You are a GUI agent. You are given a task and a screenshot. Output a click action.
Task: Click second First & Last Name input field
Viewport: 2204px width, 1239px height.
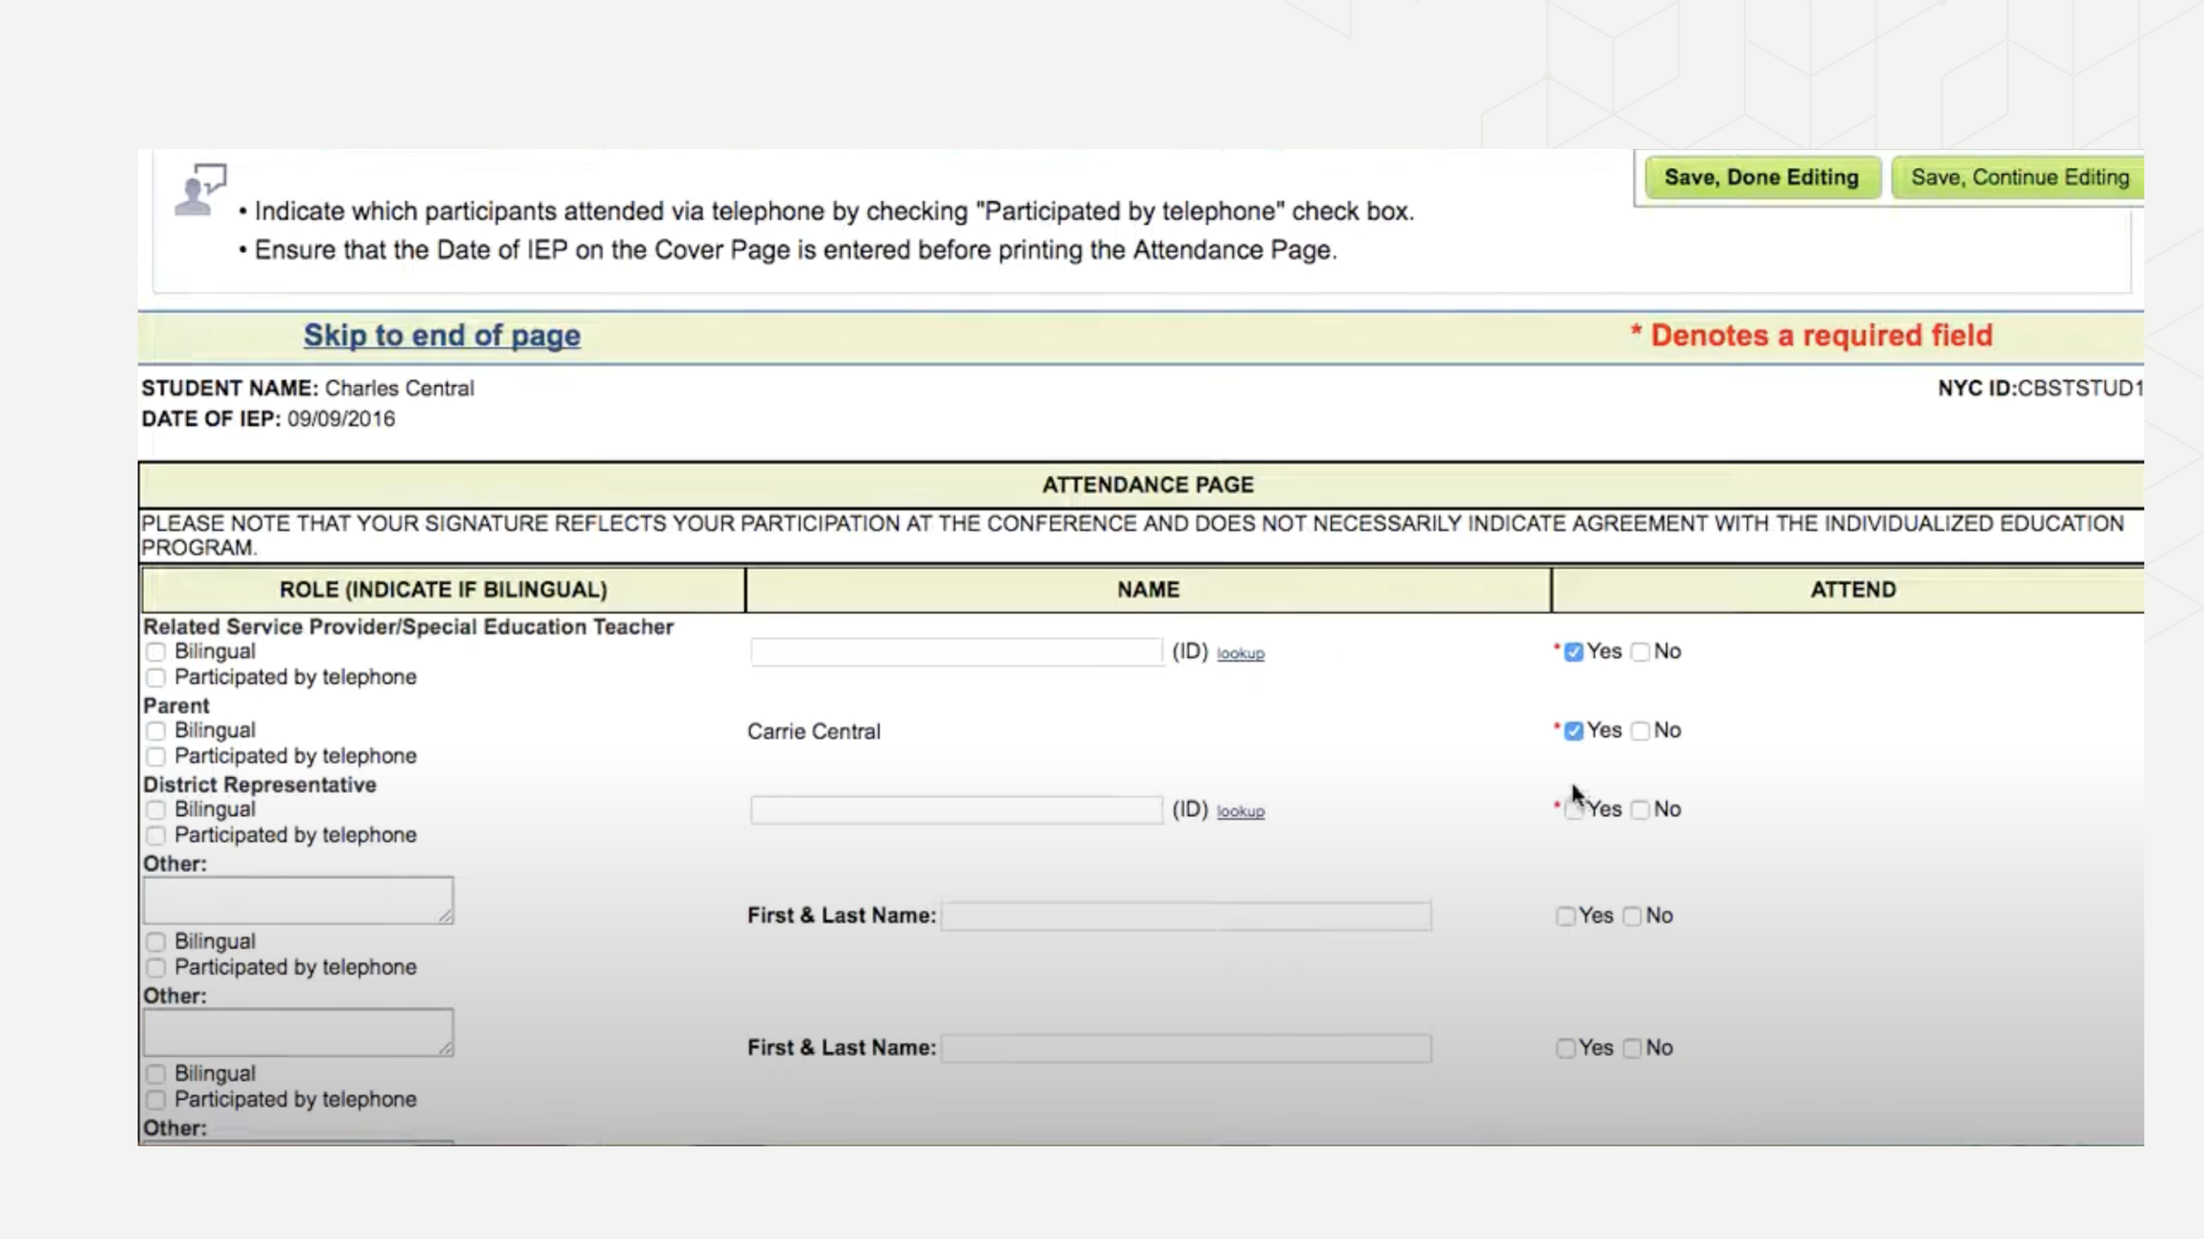1185,1049
